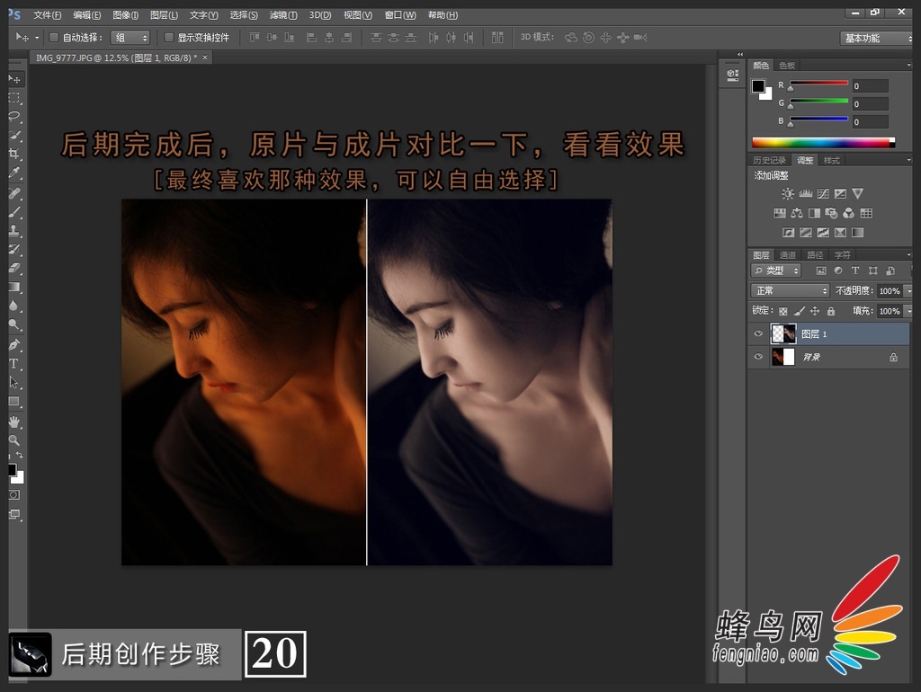Screen dimensions: 921x692
Task: Enable the 显示变换控件 checkbox
Action: [x=168, y=38]
